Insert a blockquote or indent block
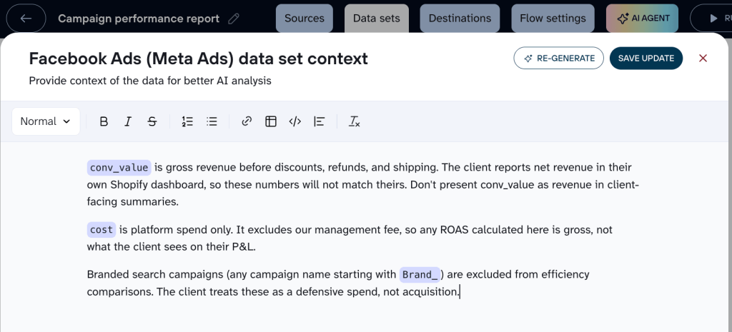732x332 pixels. 320,121
